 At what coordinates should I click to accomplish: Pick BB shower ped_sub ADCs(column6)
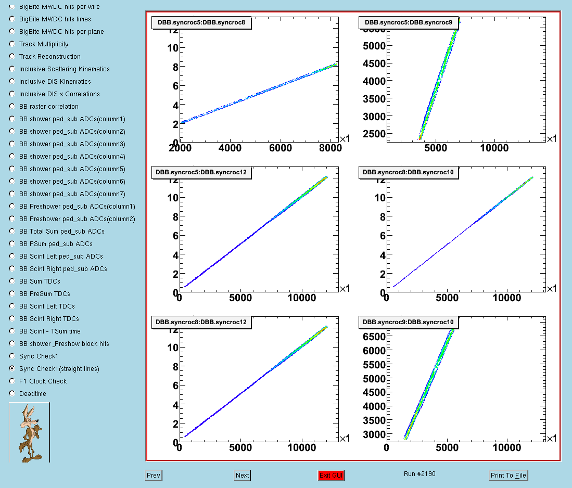coord(12,181)
